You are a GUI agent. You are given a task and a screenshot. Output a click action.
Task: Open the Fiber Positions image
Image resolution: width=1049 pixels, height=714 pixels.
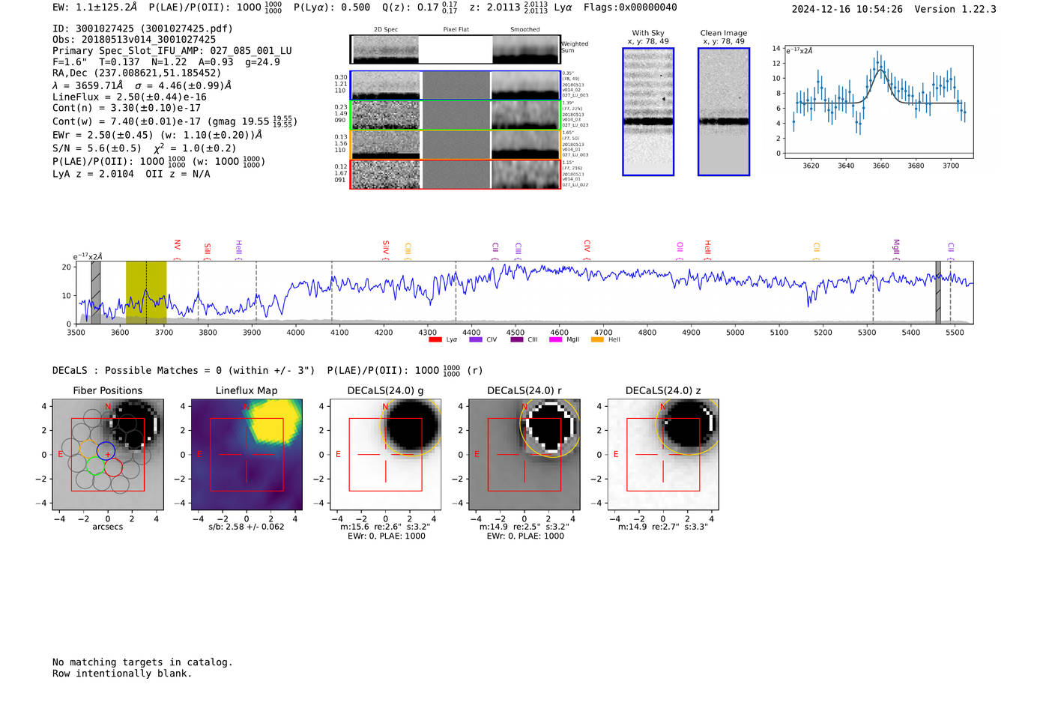click(108, 455)
